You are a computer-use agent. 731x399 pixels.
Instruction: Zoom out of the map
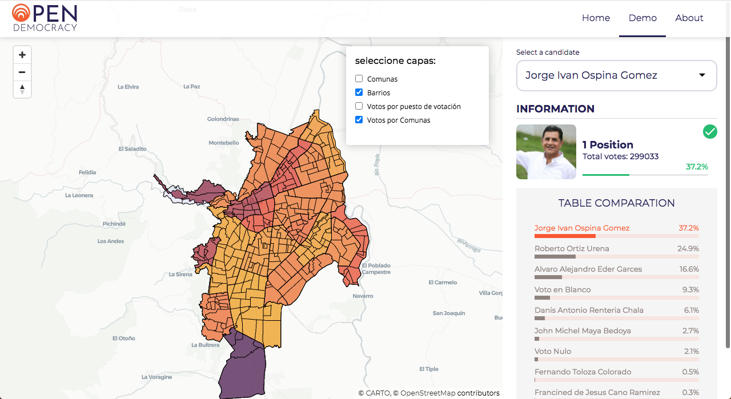pos(22,72)
